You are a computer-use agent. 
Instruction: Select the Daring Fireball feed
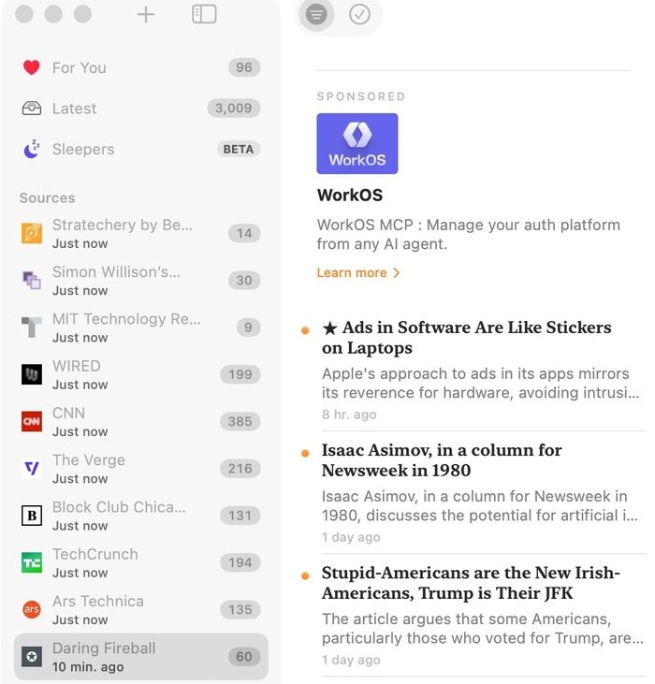[141, 657]
